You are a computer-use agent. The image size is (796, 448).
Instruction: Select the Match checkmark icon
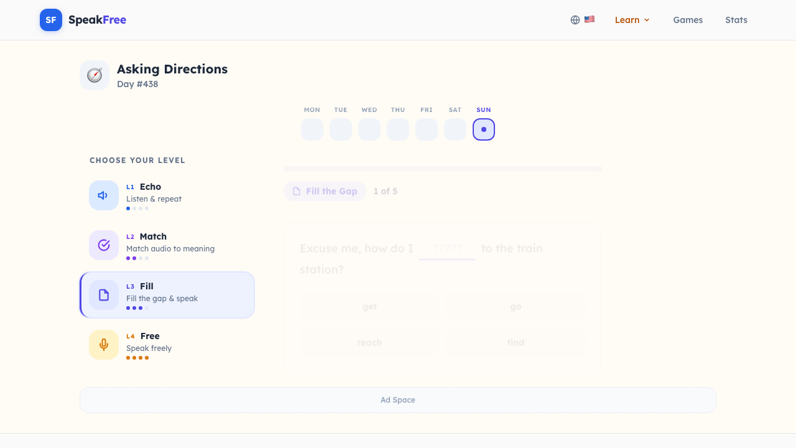click(104, 245)
